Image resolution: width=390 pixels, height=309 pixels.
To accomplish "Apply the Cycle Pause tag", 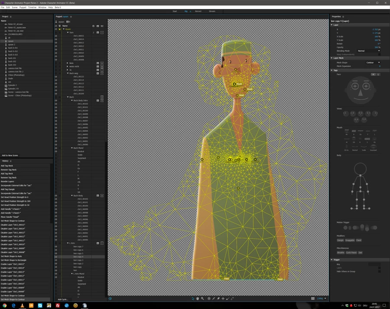I will coord(351,253).
